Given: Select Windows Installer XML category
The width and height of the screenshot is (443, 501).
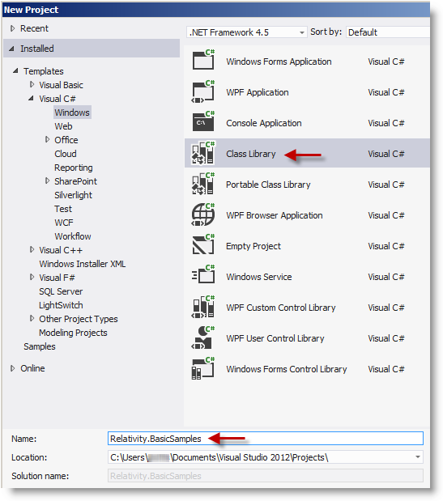Looking at the screenshot, I should (82, 264).
